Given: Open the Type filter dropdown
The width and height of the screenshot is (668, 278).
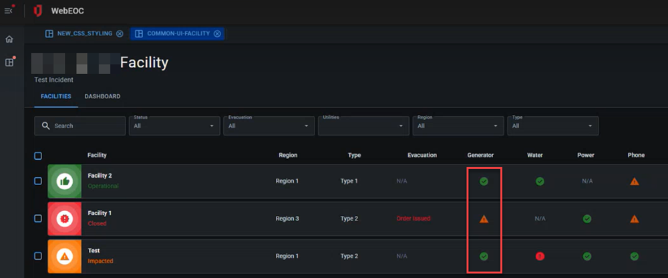Looking at the screenshot, I should click(552, 126).
